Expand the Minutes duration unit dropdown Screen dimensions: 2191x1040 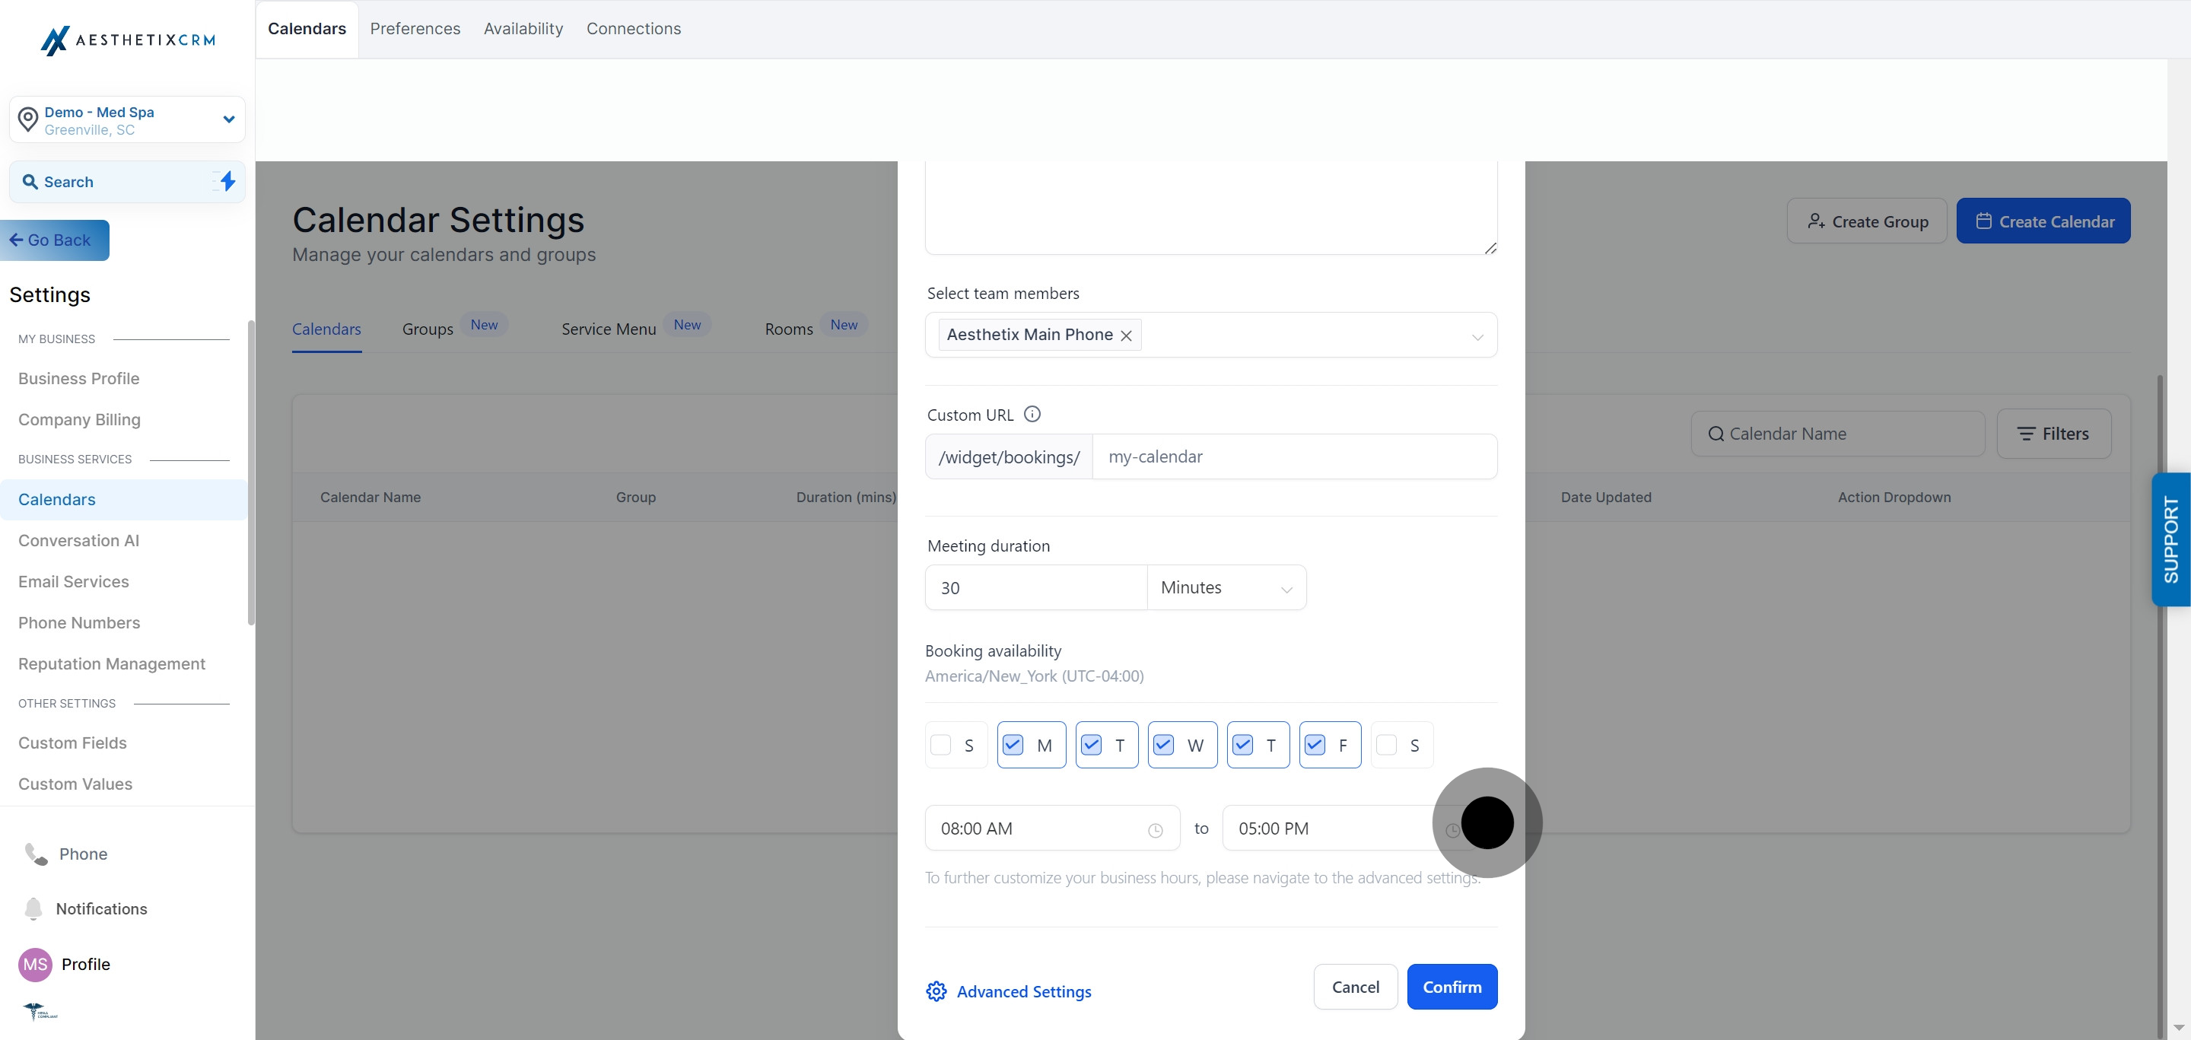pos(1226,587)
